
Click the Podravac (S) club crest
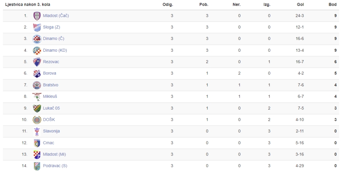point(37,166)
